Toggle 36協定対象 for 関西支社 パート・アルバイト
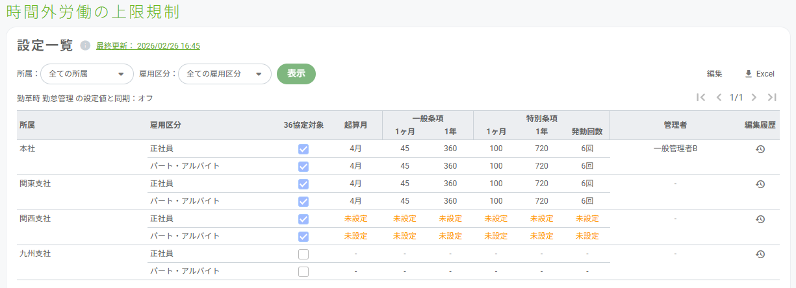The height and width of the screenshot is (288, 796). [x=303, y=237]
